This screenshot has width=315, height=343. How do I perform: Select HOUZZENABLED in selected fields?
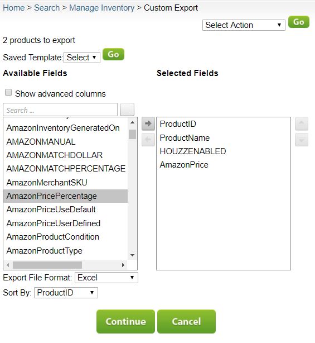193,151
